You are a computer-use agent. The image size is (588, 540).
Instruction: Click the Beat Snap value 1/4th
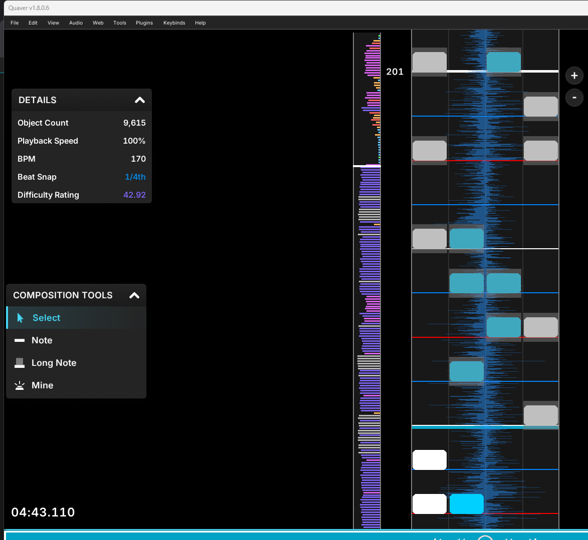tap(135, 177)
